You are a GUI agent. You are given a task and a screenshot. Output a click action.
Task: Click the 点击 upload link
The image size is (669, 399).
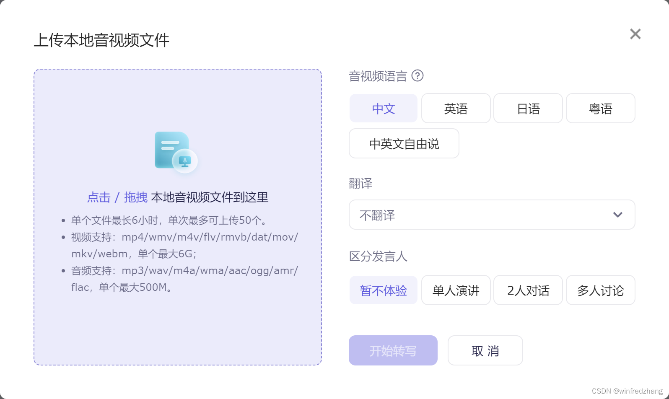point(99,197)
